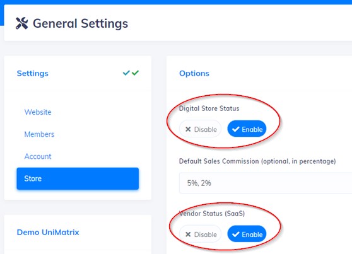
Task: Disable the Vendor Status (SaaS)
Action: pyautogui.click(x=200, y=234)
